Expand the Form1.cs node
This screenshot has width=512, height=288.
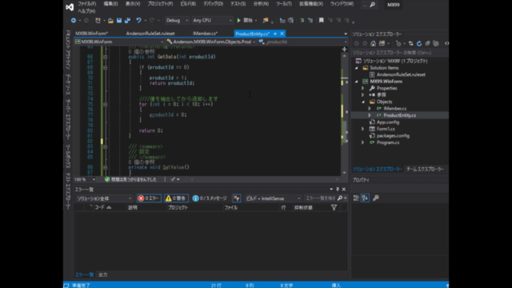point(363,129)
